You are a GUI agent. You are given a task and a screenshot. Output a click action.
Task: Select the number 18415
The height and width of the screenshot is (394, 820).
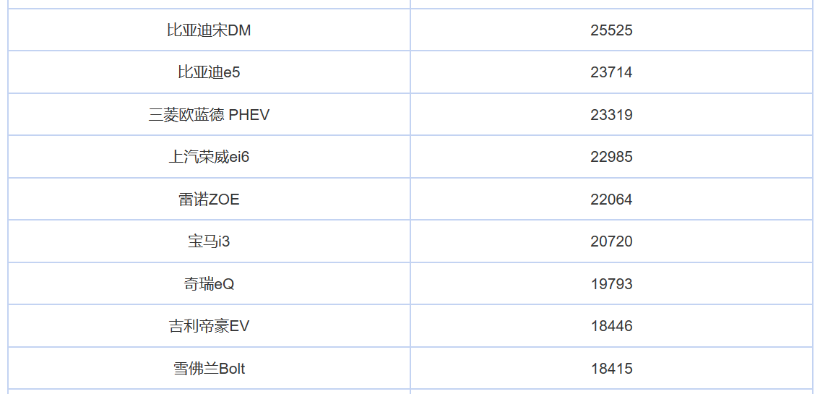coord(611,369)
